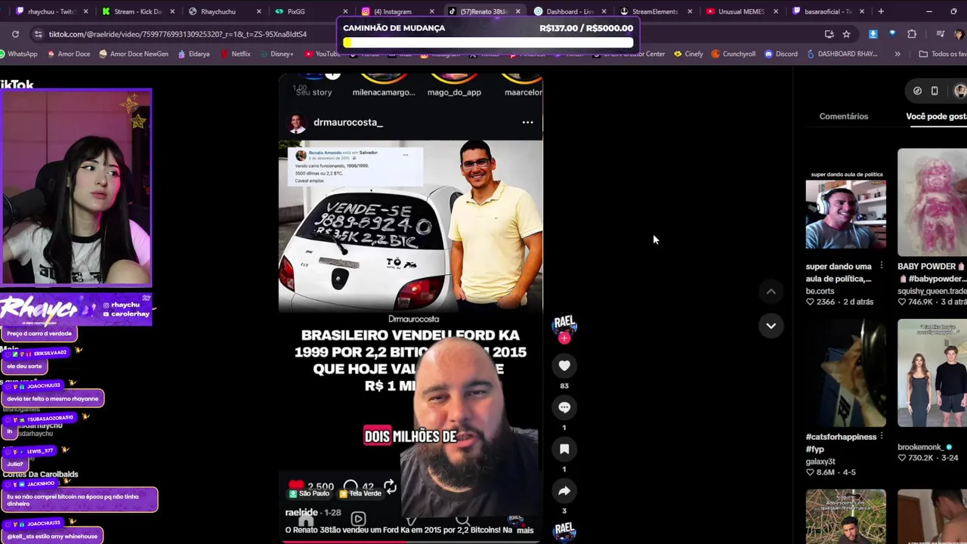Image resolution: width=967 pixels, height=544 pixels.
Task: Switch to the Stream - Kick Dashboard tab
Action: pos(137,11)
